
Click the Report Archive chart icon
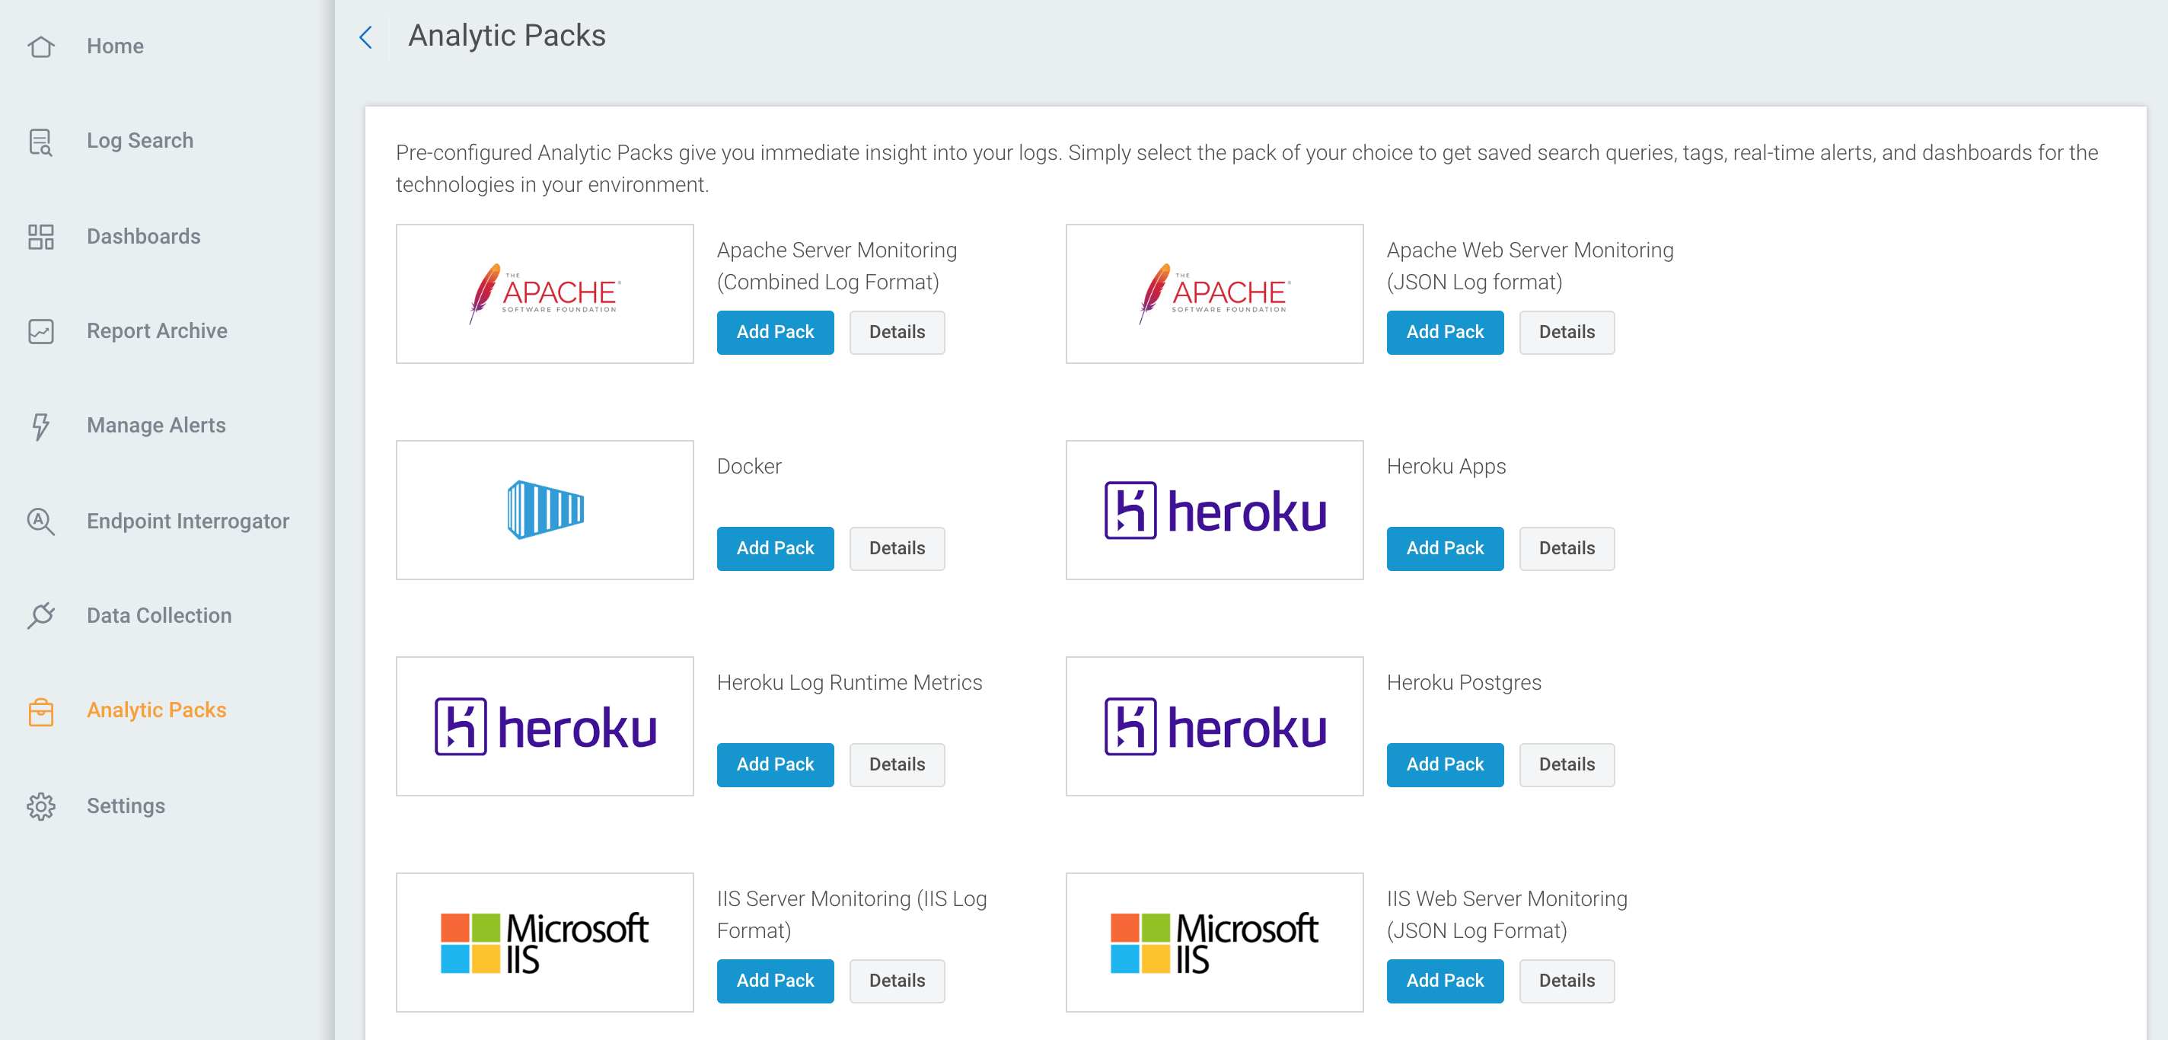tap(40, 331)
